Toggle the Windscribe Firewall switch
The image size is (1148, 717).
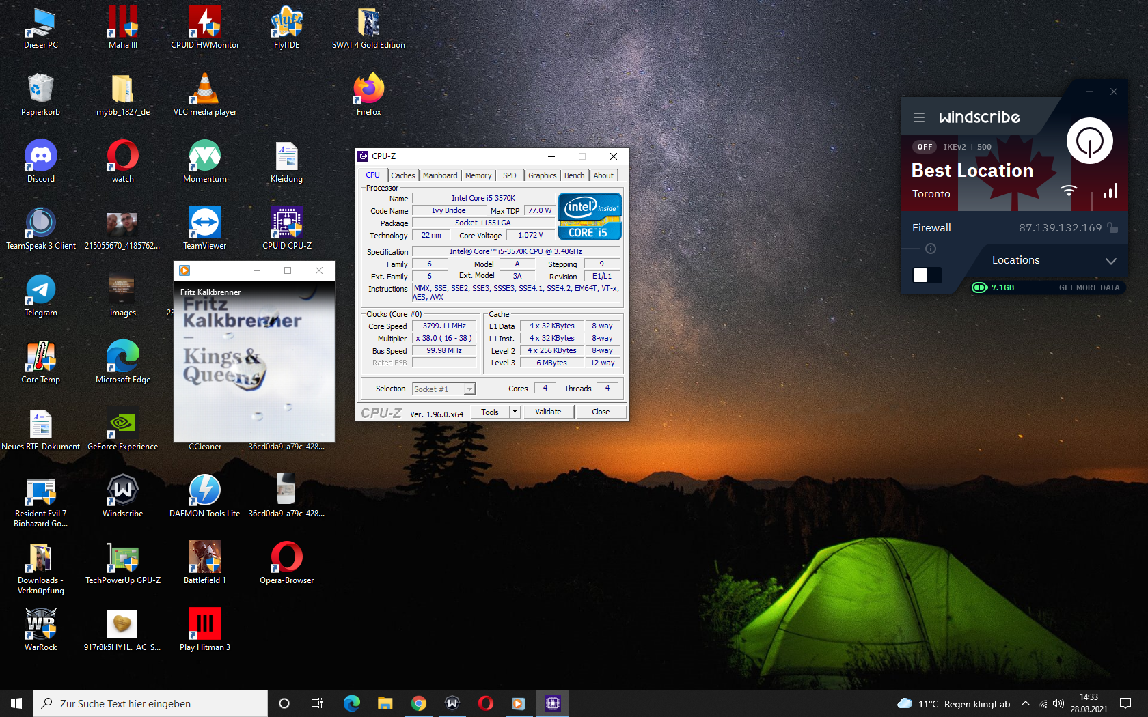(x=927, y=275)
